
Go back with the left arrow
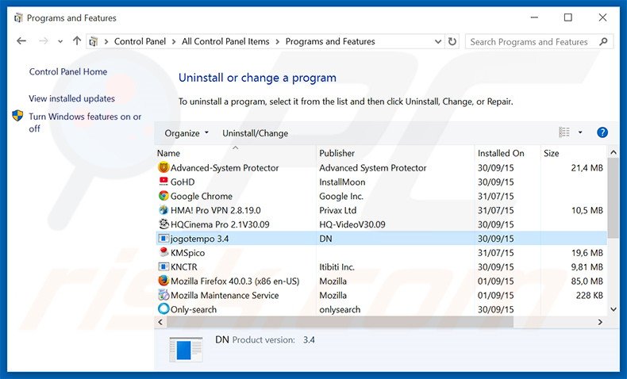[21, 41]
